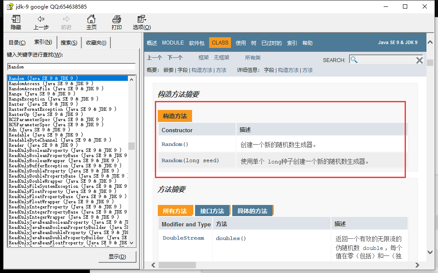Click 方法 link in 概要 row
Image resolution: width=438 pixels, height=273 pixels.
(221, 70)
